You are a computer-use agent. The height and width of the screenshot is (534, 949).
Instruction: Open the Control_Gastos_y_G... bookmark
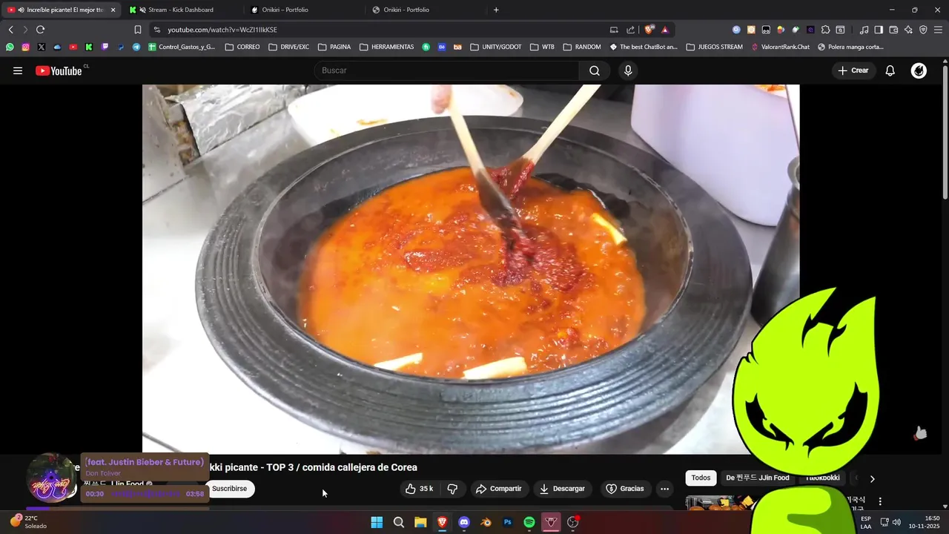pos(182,47)
